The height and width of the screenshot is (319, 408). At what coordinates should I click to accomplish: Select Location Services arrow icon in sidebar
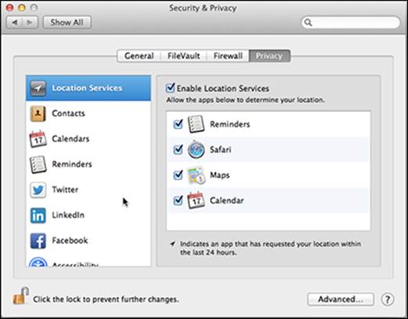[38, 88]
